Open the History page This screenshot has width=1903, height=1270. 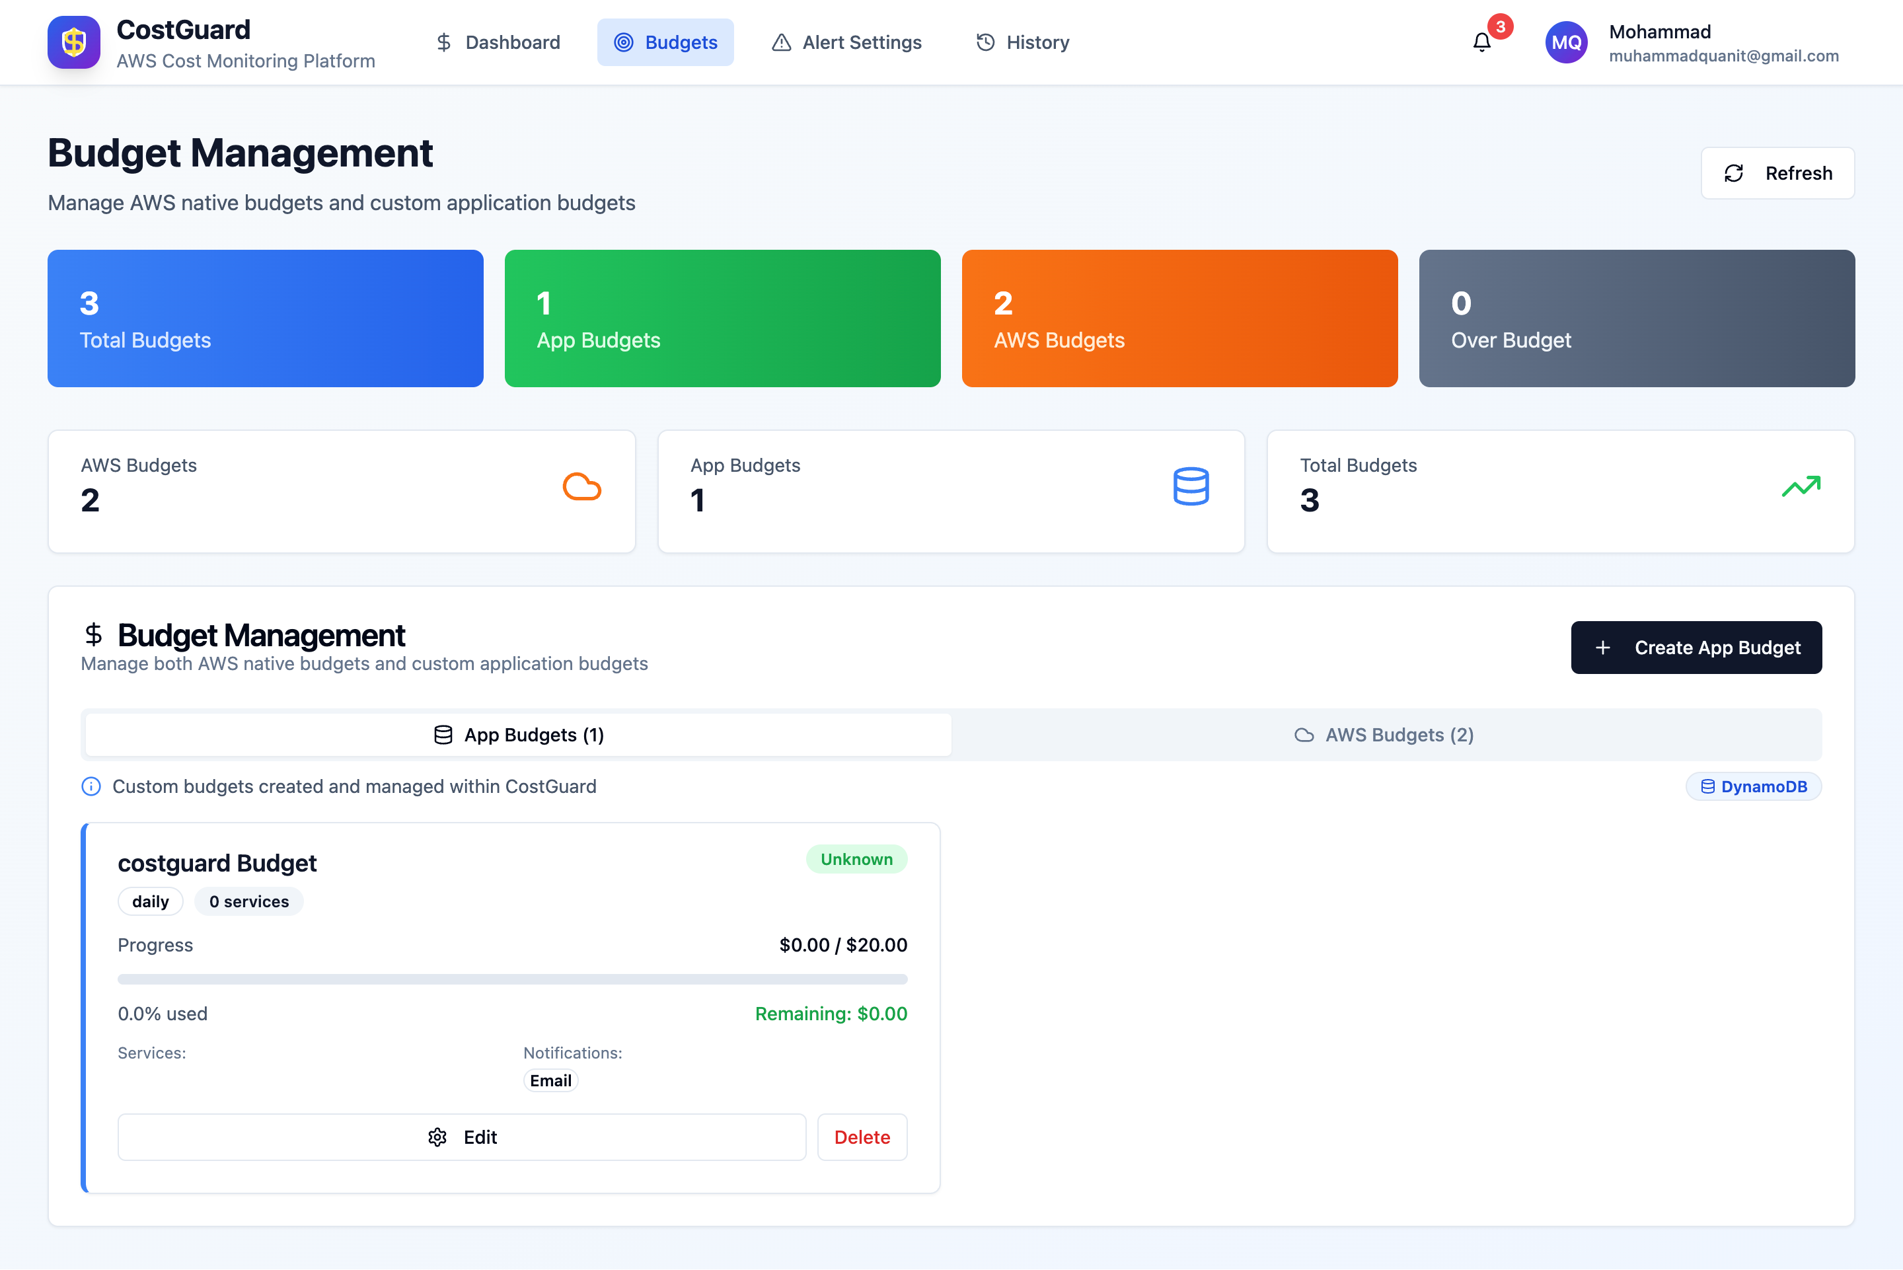[x=1022, y=42]
